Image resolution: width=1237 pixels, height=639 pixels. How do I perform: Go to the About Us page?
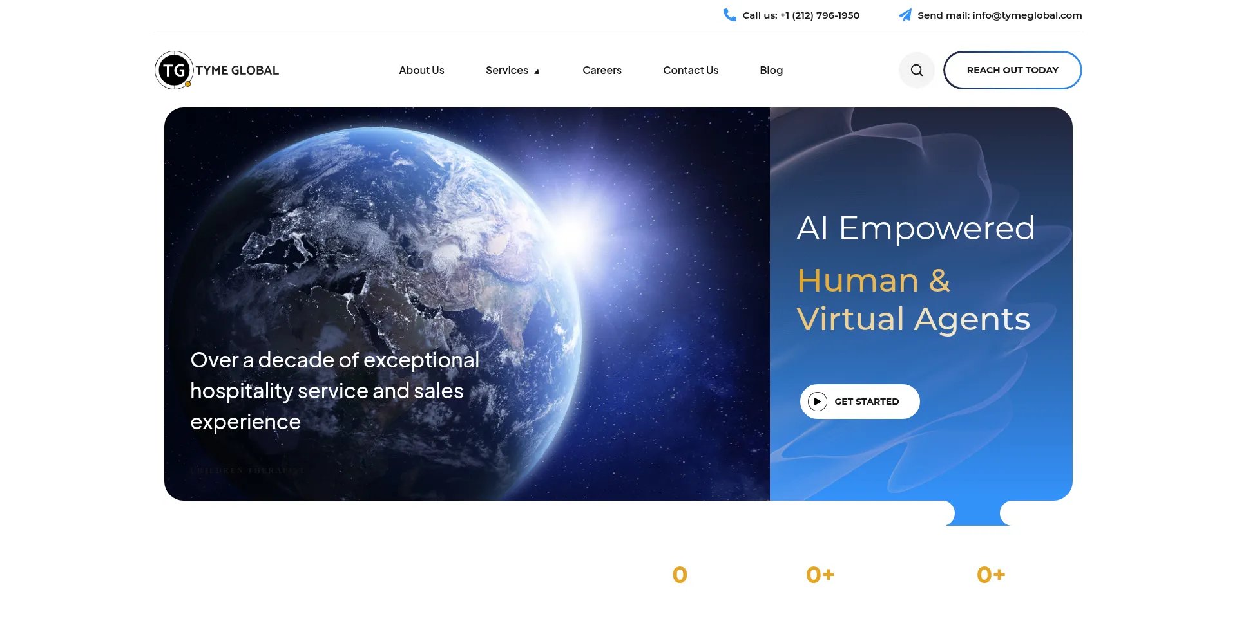click(x=421, y=70)
